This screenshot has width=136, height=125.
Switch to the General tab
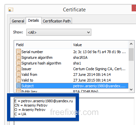coord(18,21)
